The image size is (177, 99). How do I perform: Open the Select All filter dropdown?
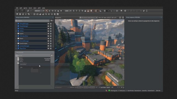point(39,11)
